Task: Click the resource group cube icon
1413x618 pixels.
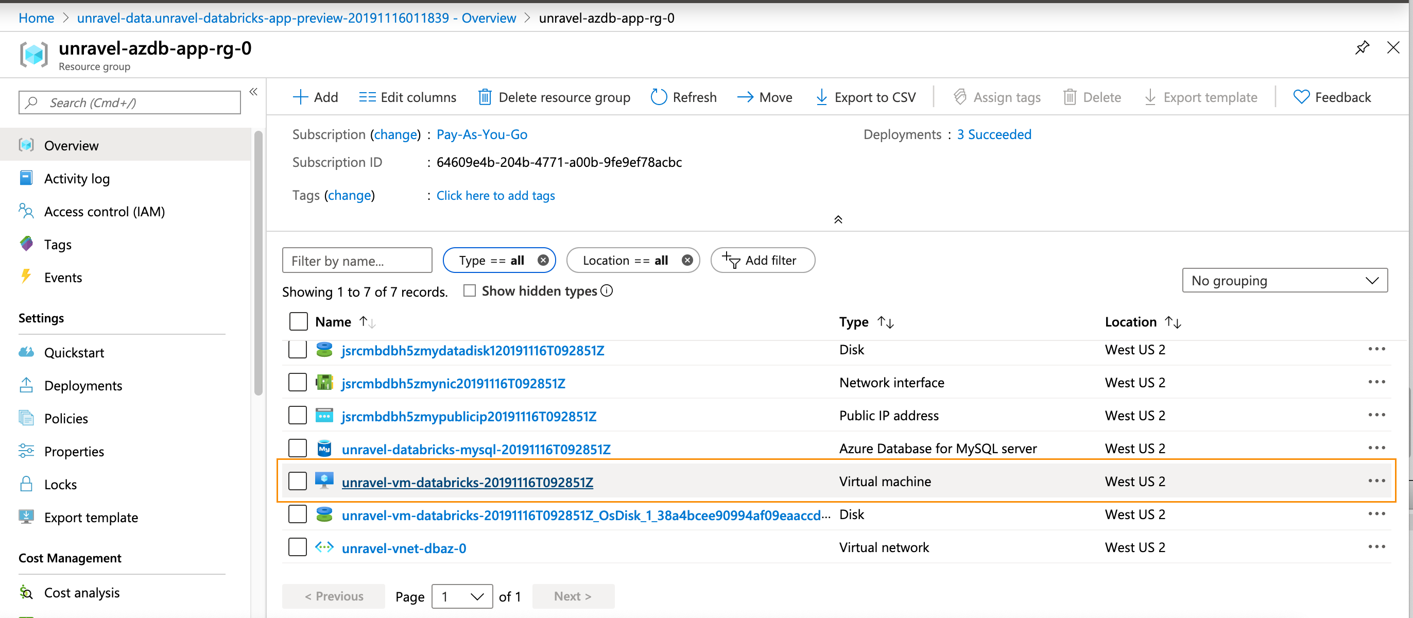Action: (34, 54)
